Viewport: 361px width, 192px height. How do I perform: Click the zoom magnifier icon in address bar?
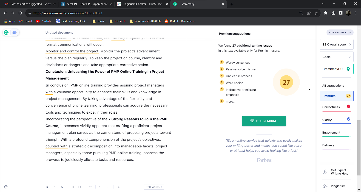coord(301,13)
